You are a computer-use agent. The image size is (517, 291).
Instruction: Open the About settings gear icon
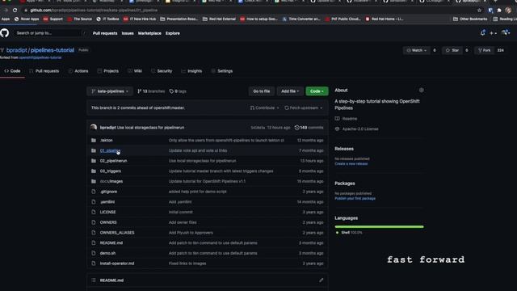(x=421, y=90)
